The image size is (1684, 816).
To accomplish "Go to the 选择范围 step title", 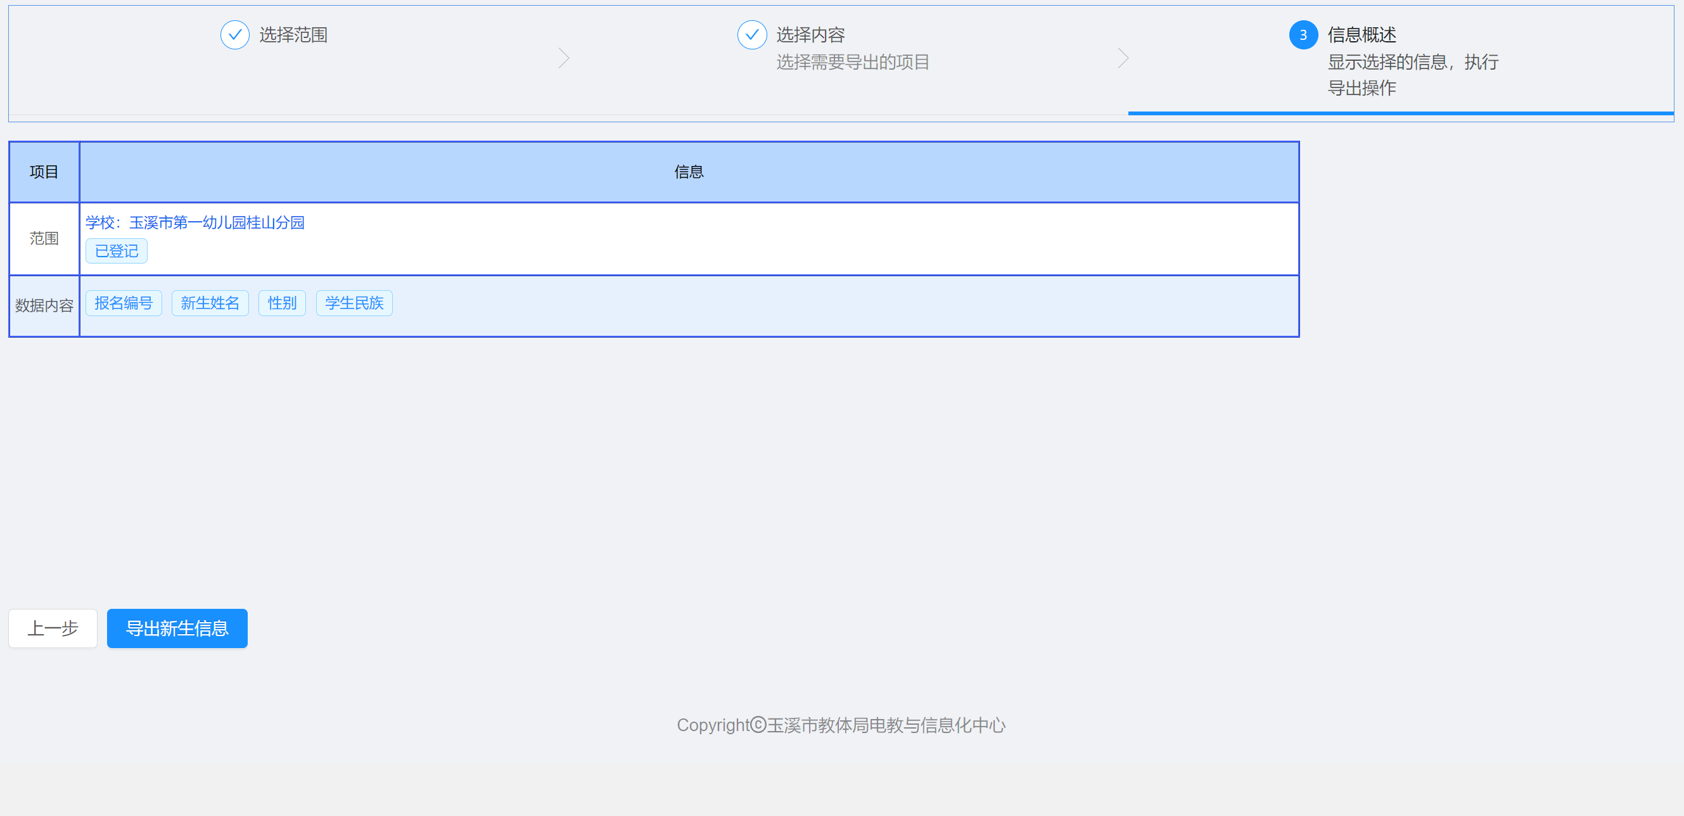I will coord(293,35).
